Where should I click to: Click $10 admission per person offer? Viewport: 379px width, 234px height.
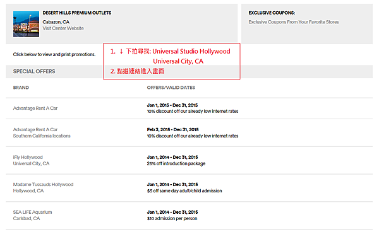pos(172,219)
